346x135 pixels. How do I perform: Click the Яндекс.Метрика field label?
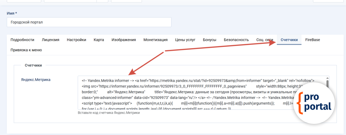click(35, 80)
